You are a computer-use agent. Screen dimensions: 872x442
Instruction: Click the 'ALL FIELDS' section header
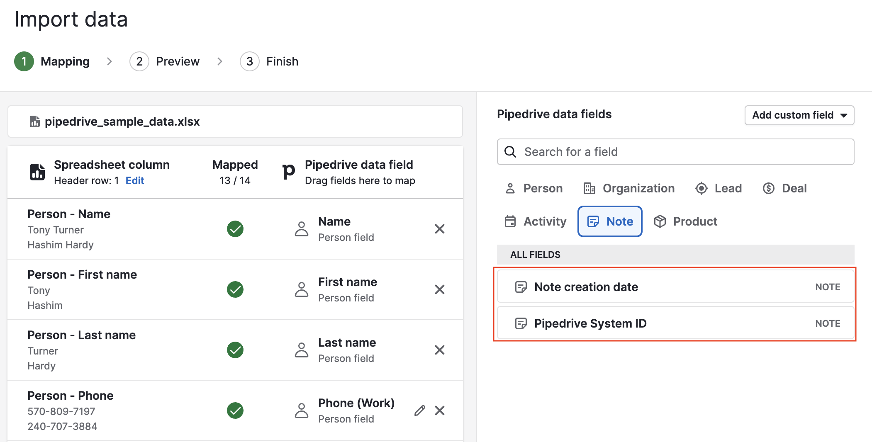point(535,255)
